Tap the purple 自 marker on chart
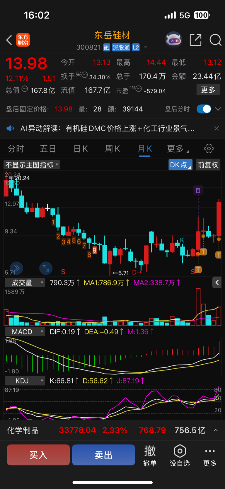The image size is (225, 489). point(198,190)
